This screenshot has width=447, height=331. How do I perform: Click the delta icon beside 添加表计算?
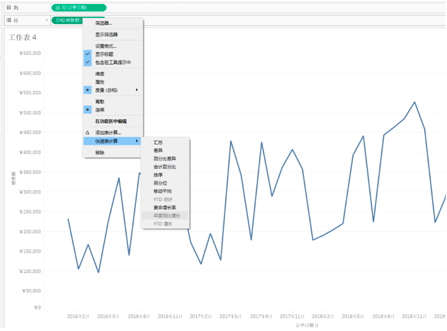pos(87,133)
